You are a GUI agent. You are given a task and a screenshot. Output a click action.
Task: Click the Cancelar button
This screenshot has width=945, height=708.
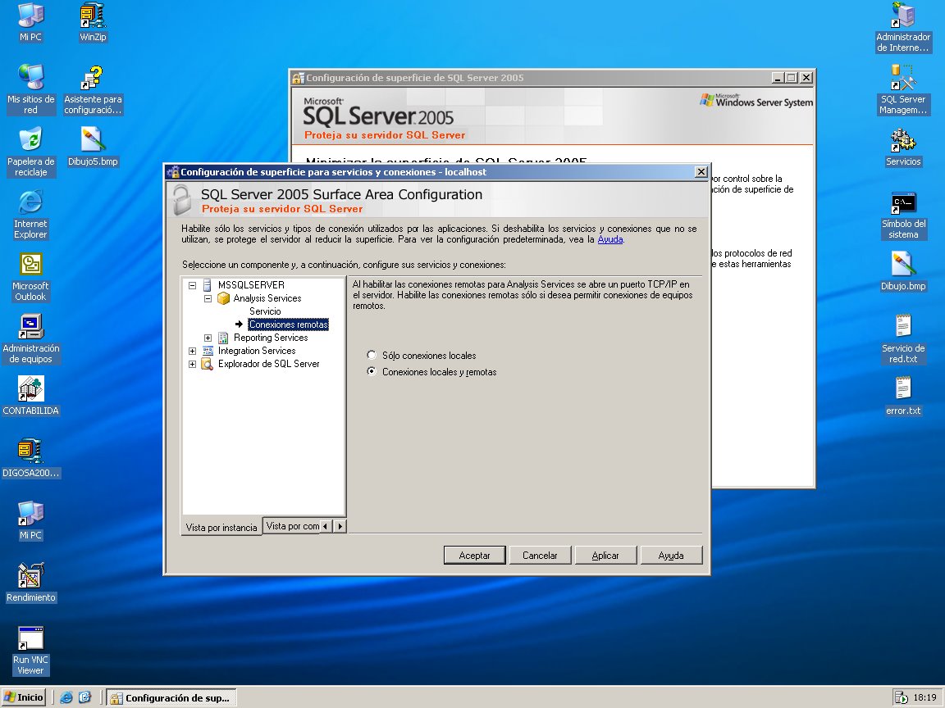pos(540,555)
